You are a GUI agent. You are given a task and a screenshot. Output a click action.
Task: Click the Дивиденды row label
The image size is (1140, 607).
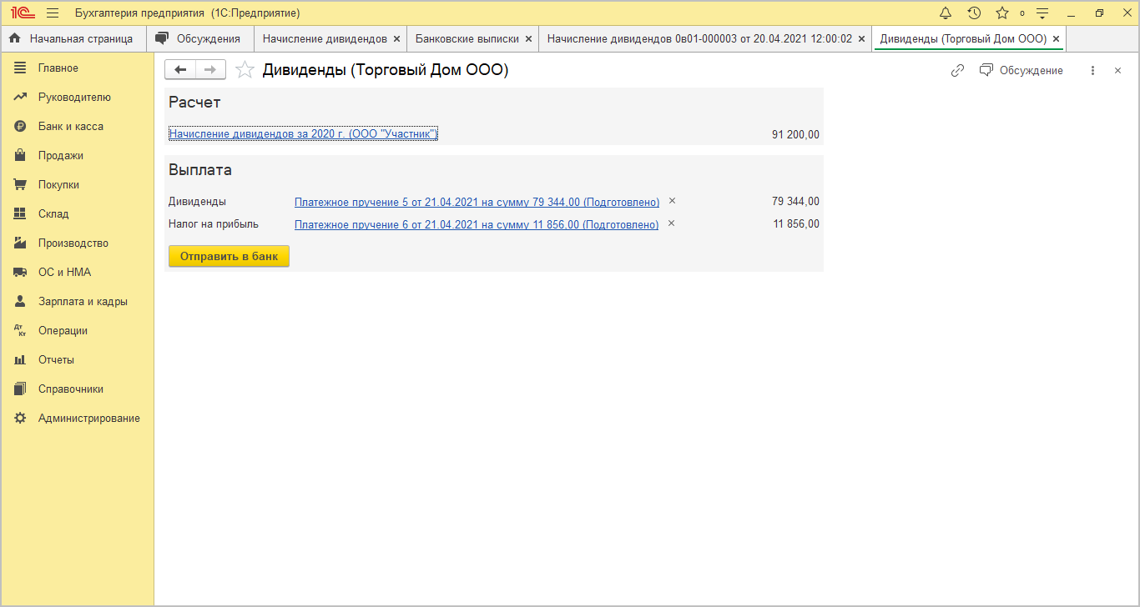[197, 202]
